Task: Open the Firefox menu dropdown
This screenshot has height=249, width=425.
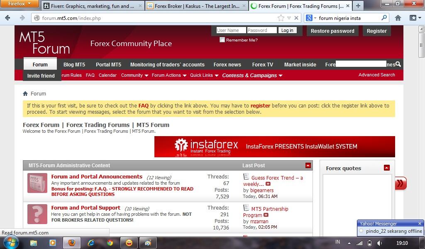Action: 19,4
